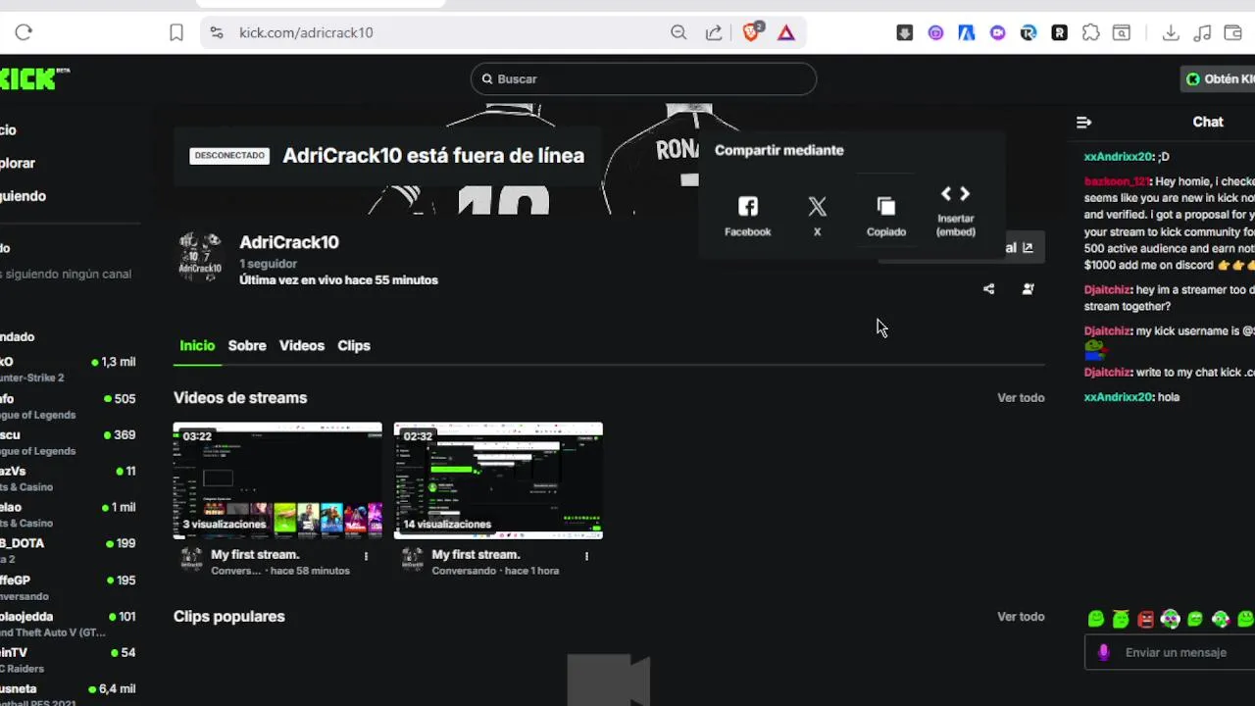Switch to the Inicio tab
The image size is (1255, 706).
[x=197, y=345]
